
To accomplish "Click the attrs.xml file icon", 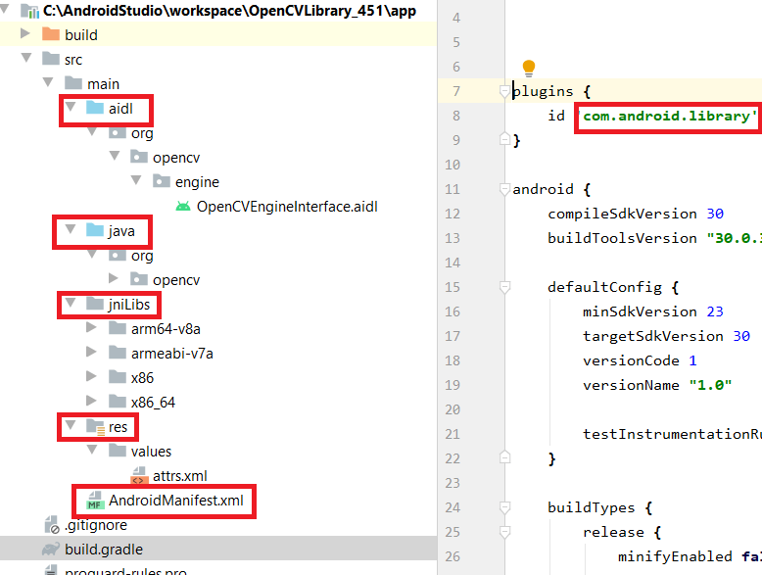I will coord(139,475).
